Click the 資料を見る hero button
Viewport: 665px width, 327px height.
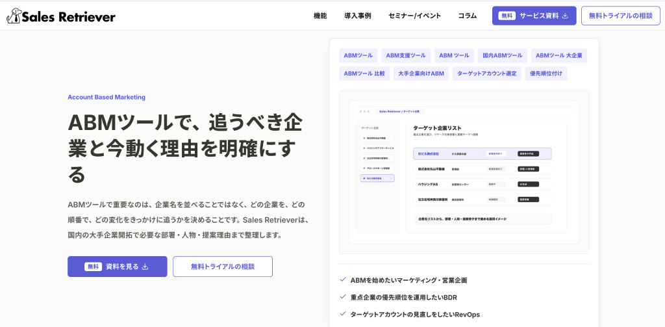pyautogui.click(x=118, y=267)
